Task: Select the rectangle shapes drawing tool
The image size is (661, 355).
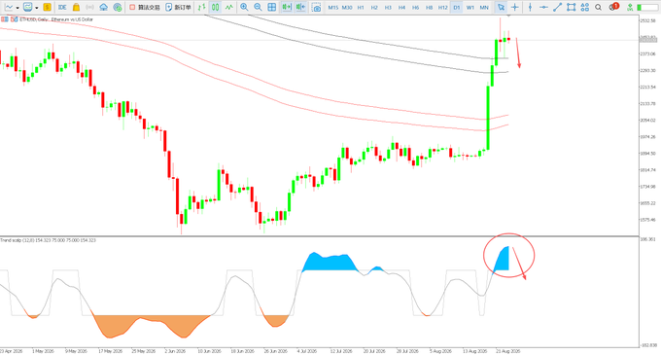Action: [572, 7]
